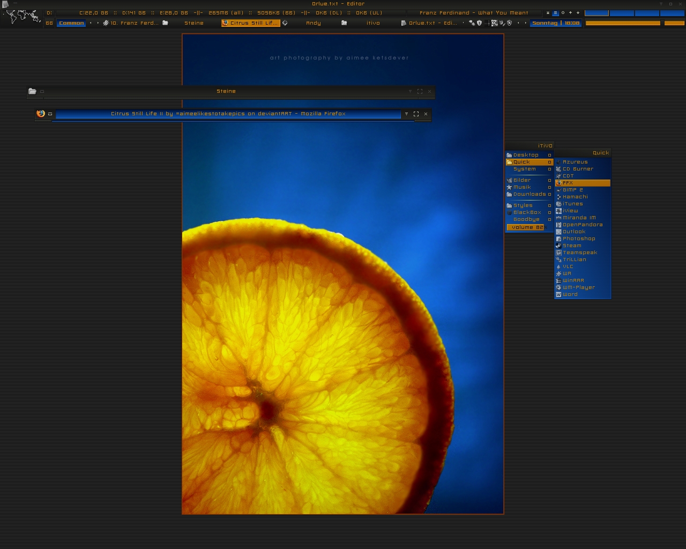Start VLC from the Quick menu
This screenshot has width=686, height=549.
pyautogui.click(x=583, y=266)
